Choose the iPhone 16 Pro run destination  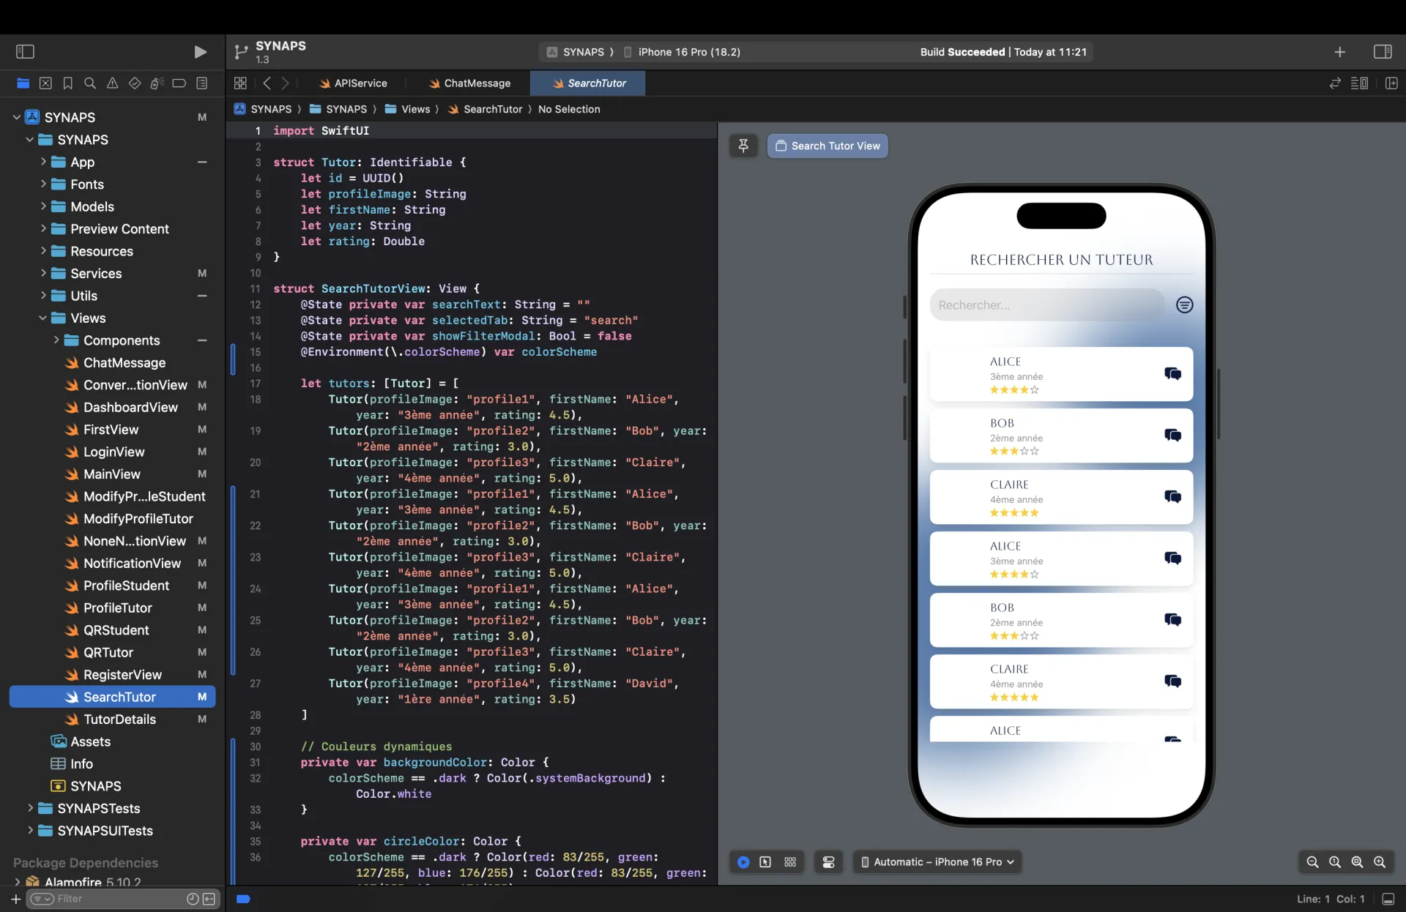coord(682,52)
